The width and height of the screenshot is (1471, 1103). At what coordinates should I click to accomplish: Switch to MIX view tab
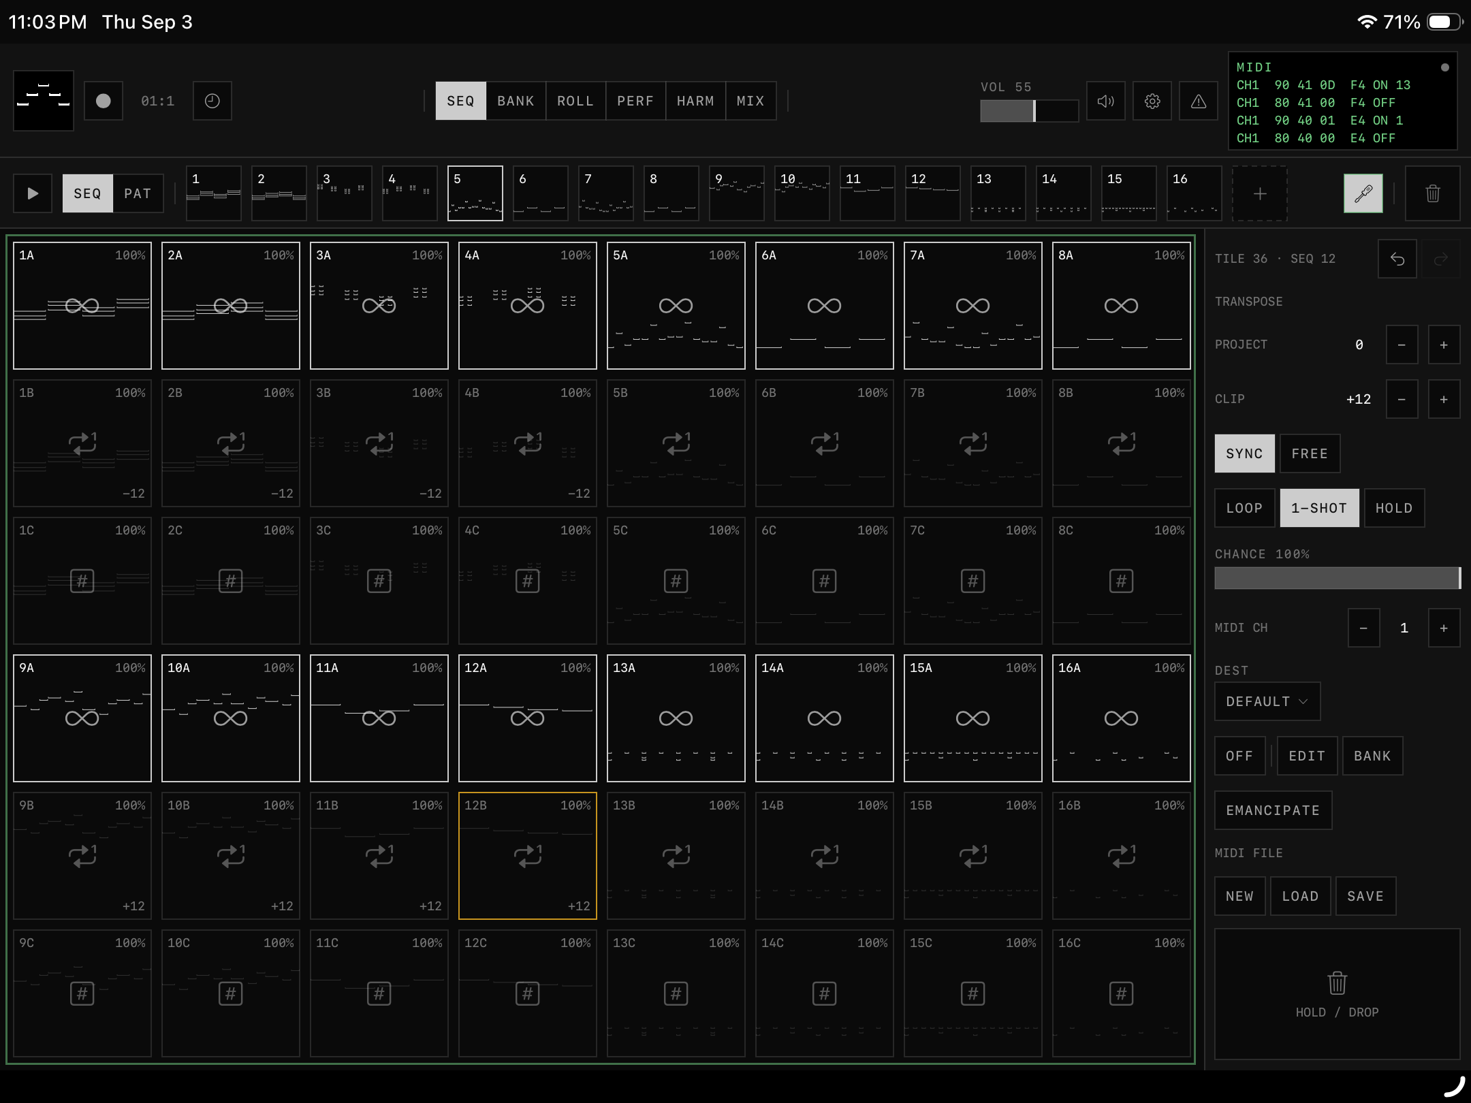(750, 101)
